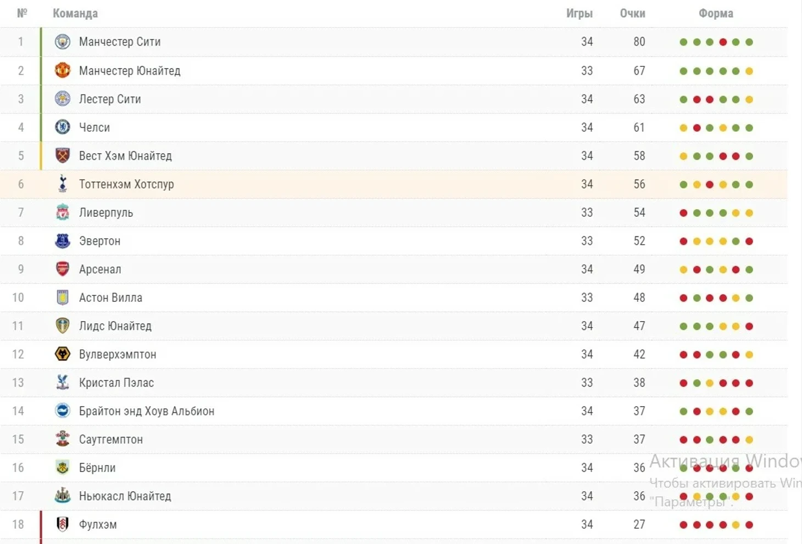Click the Manchester City club crest

[63, 42]
